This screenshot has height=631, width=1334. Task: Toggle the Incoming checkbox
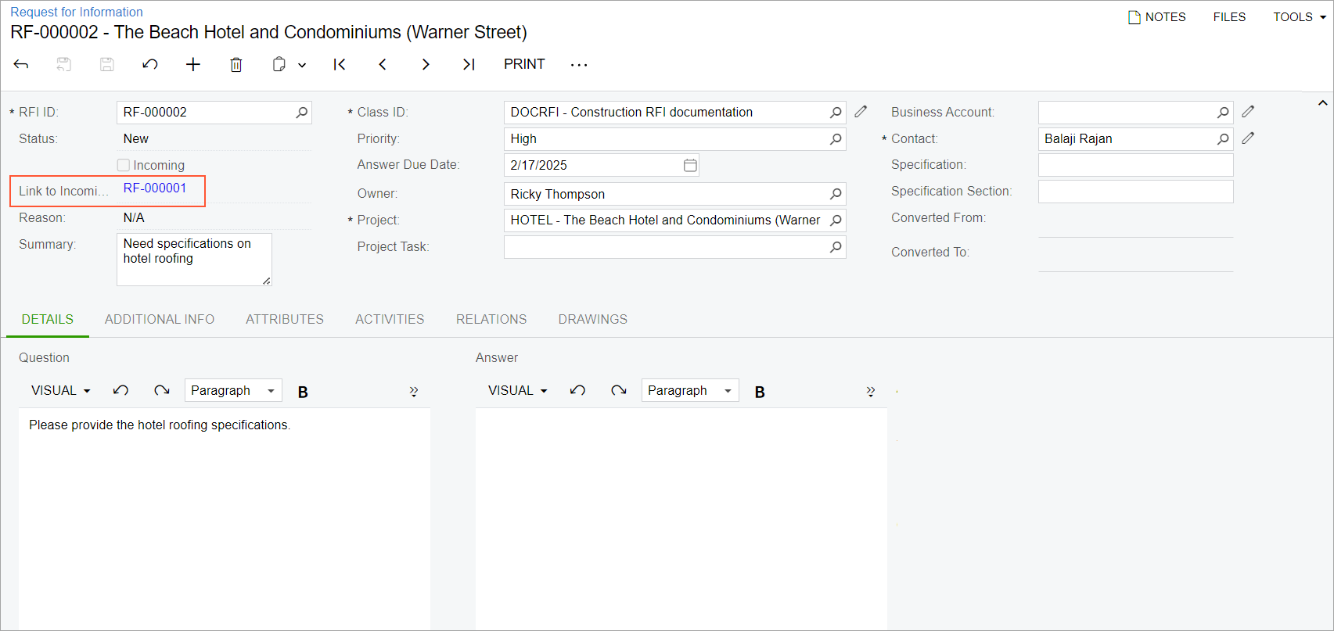(x=124, y=165)
